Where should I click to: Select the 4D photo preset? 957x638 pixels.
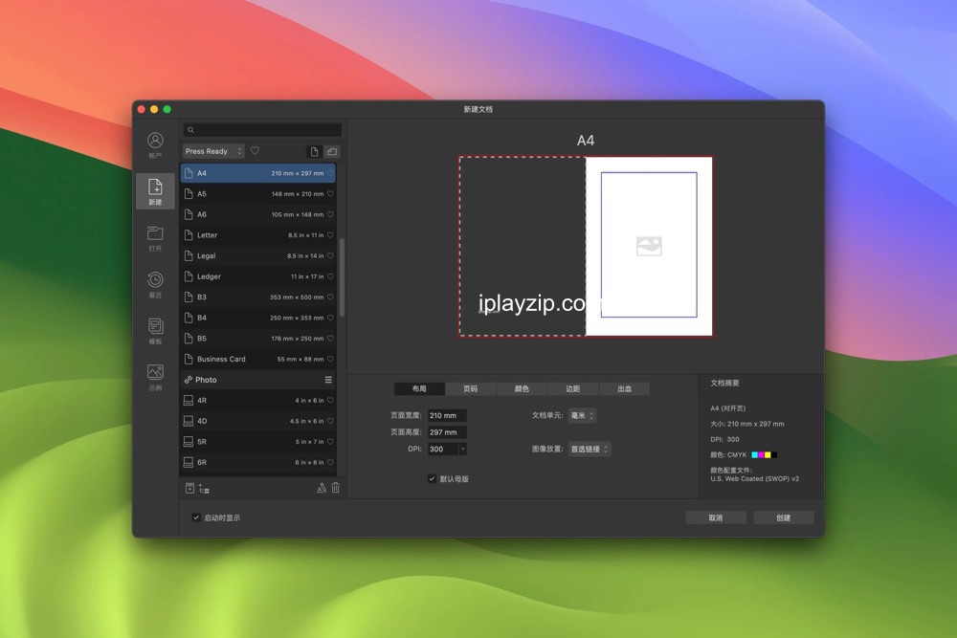pyautogui.click(x=258, y=422)
